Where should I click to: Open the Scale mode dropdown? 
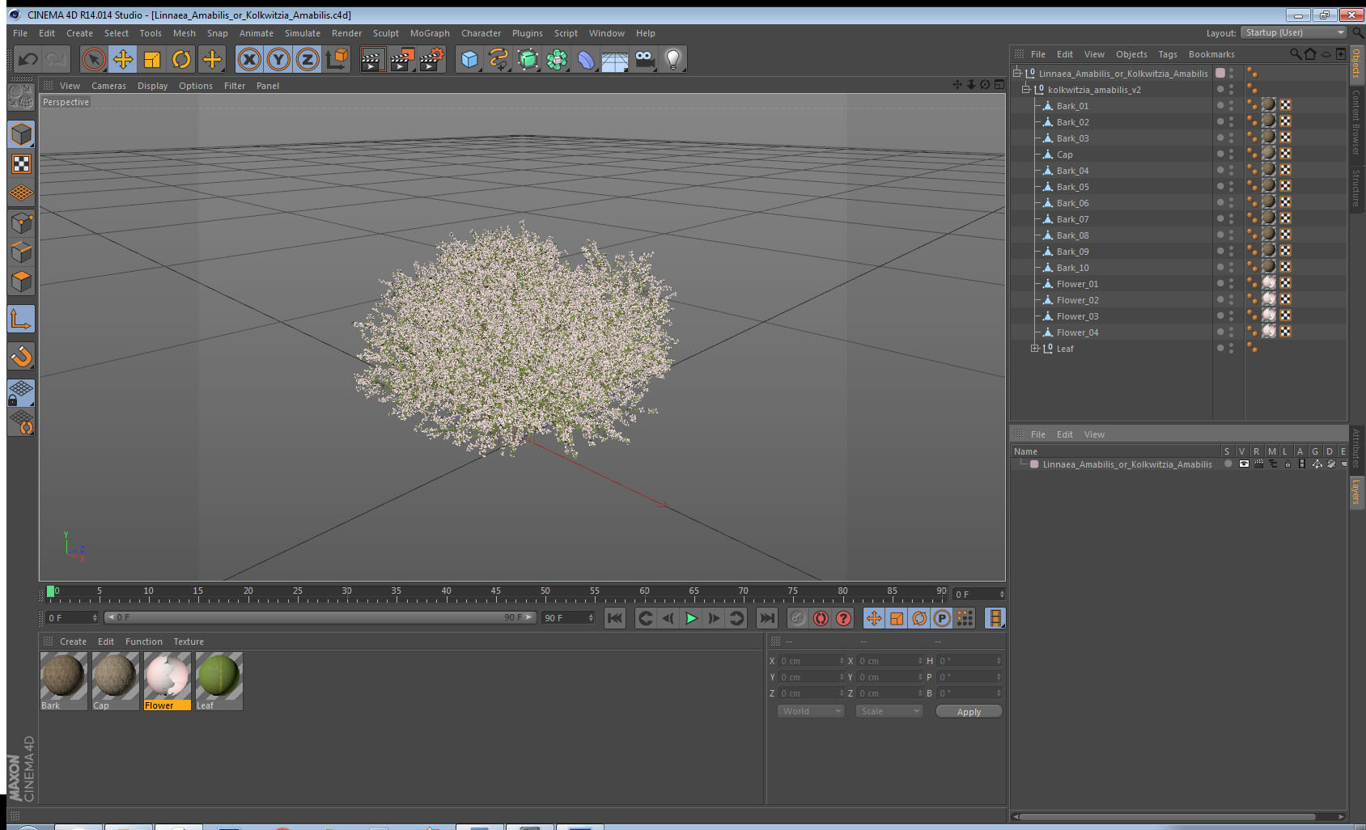pyautogui.click(x=889, y=711)
